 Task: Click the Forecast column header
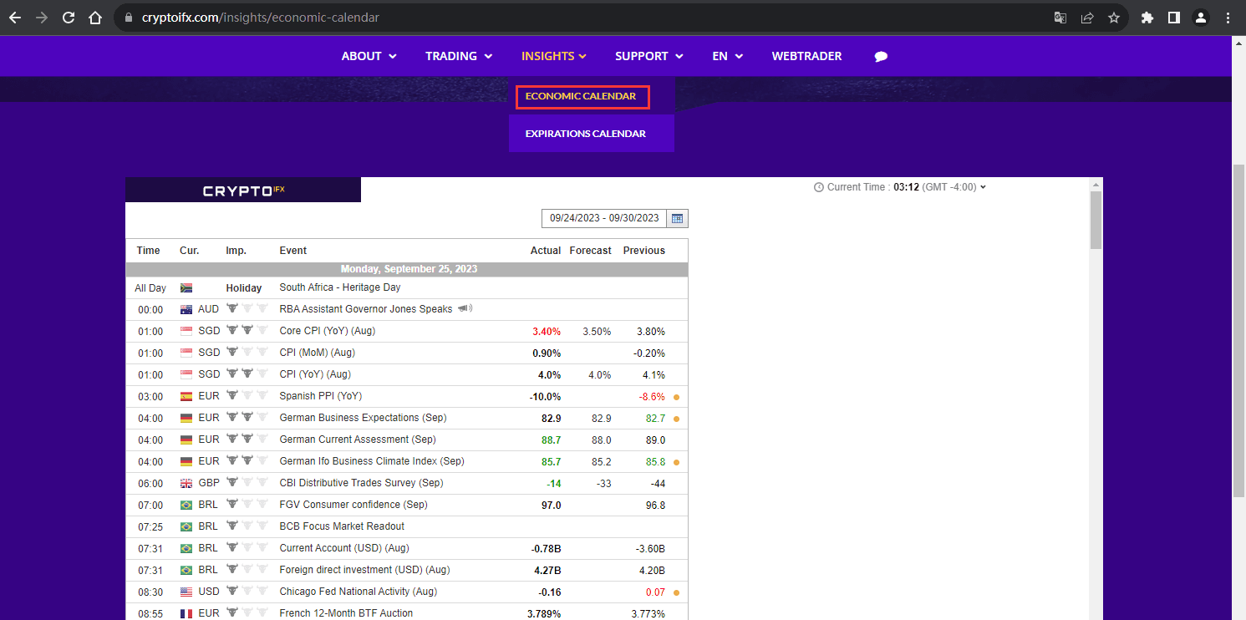(x=590, y=251)
